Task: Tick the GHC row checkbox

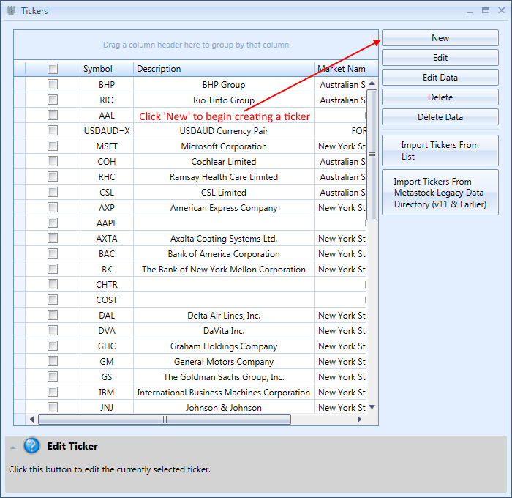Action: (53, 346)
